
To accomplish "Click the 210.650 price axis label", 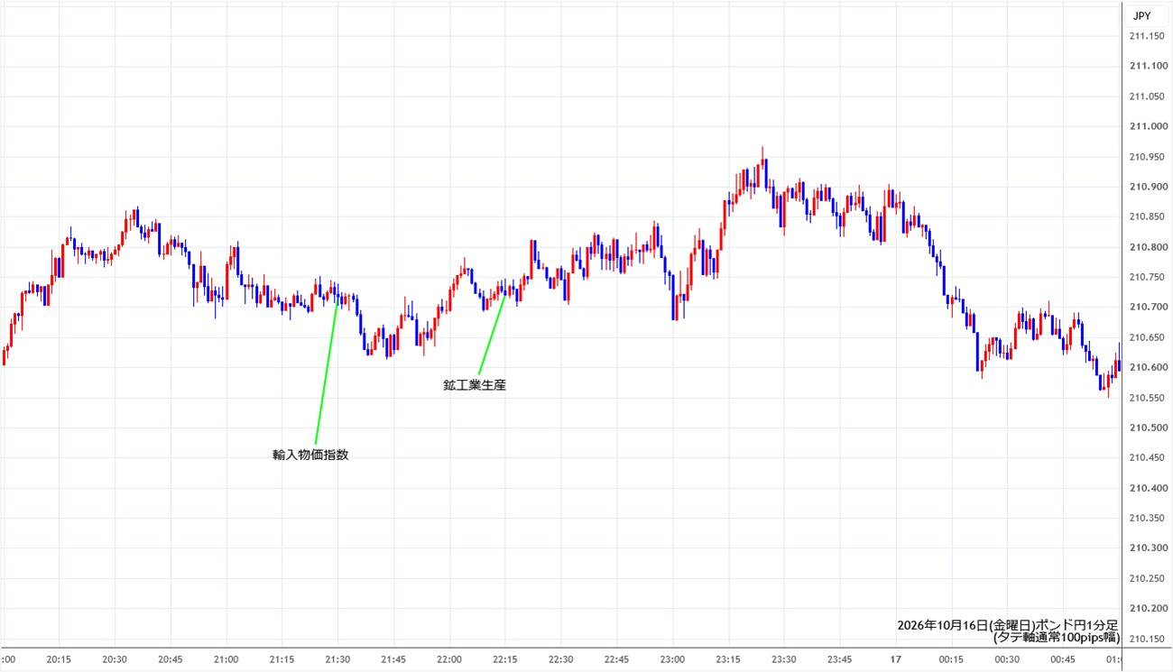I will click(1146, 337).
